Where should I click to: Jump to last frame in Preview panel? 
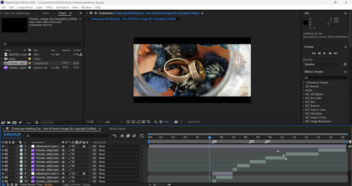point(335,53)
